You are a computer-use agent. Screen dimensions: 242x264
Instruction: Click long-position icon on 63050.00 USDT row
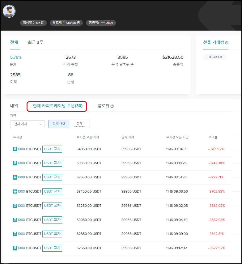15,220
